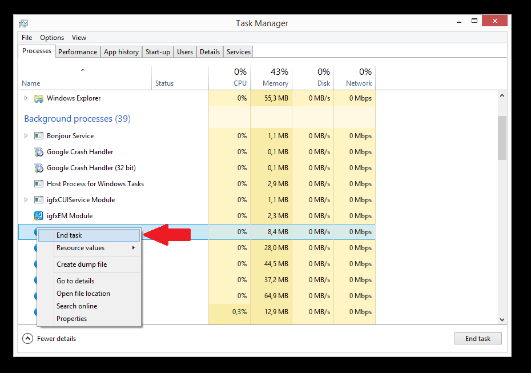This screenshot has width=531, height=373.
Task: Click the igfxCUIService Module icon
Action: 39,200
